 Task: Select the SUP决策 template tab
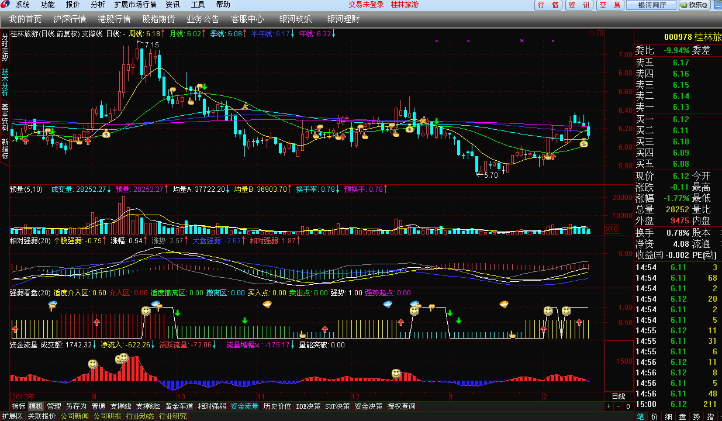pyautogui.click(x=338, y=406)
